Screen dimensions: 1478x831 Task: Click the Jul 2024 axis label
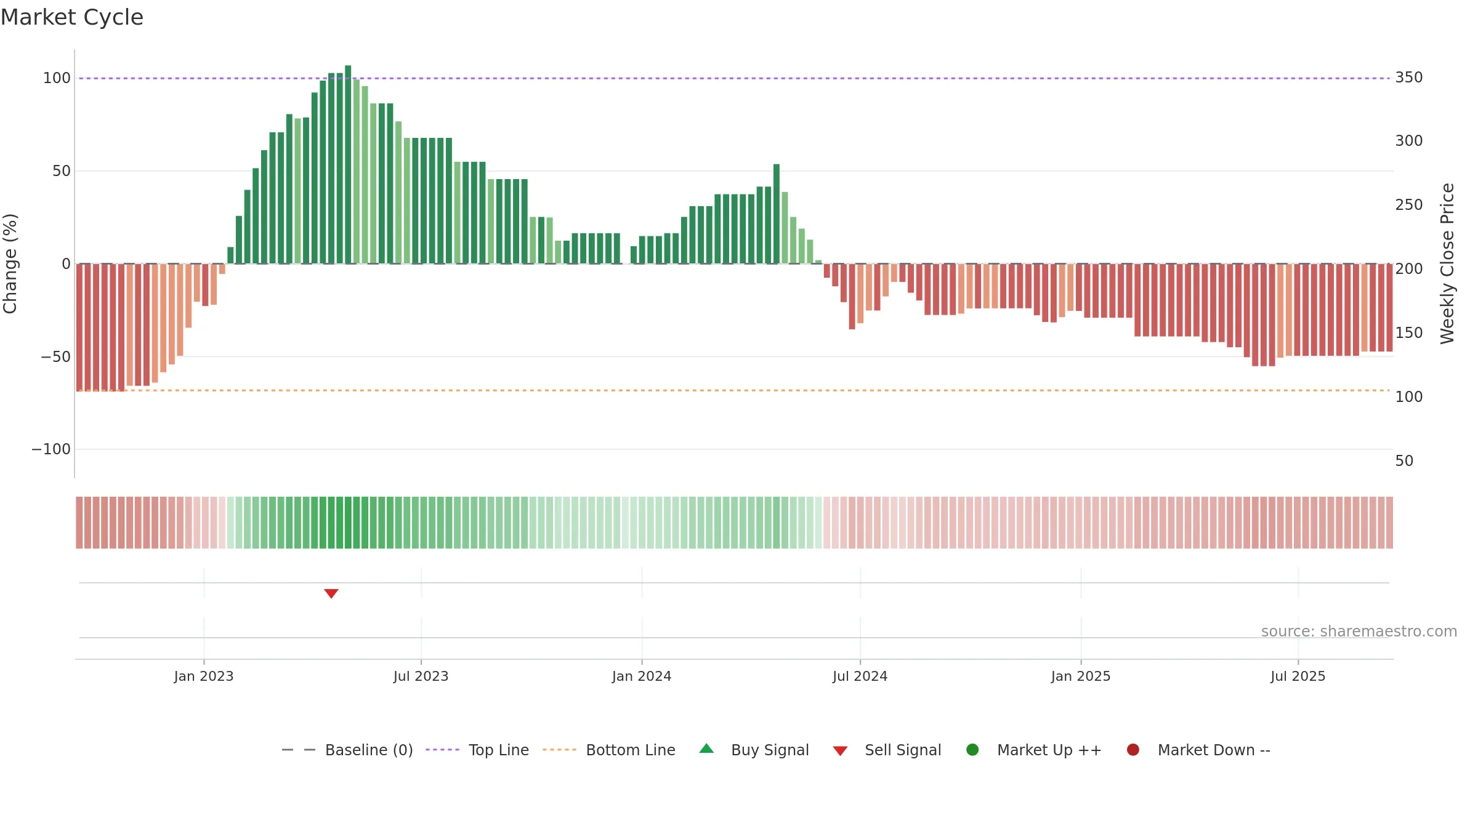coord(860,676)
